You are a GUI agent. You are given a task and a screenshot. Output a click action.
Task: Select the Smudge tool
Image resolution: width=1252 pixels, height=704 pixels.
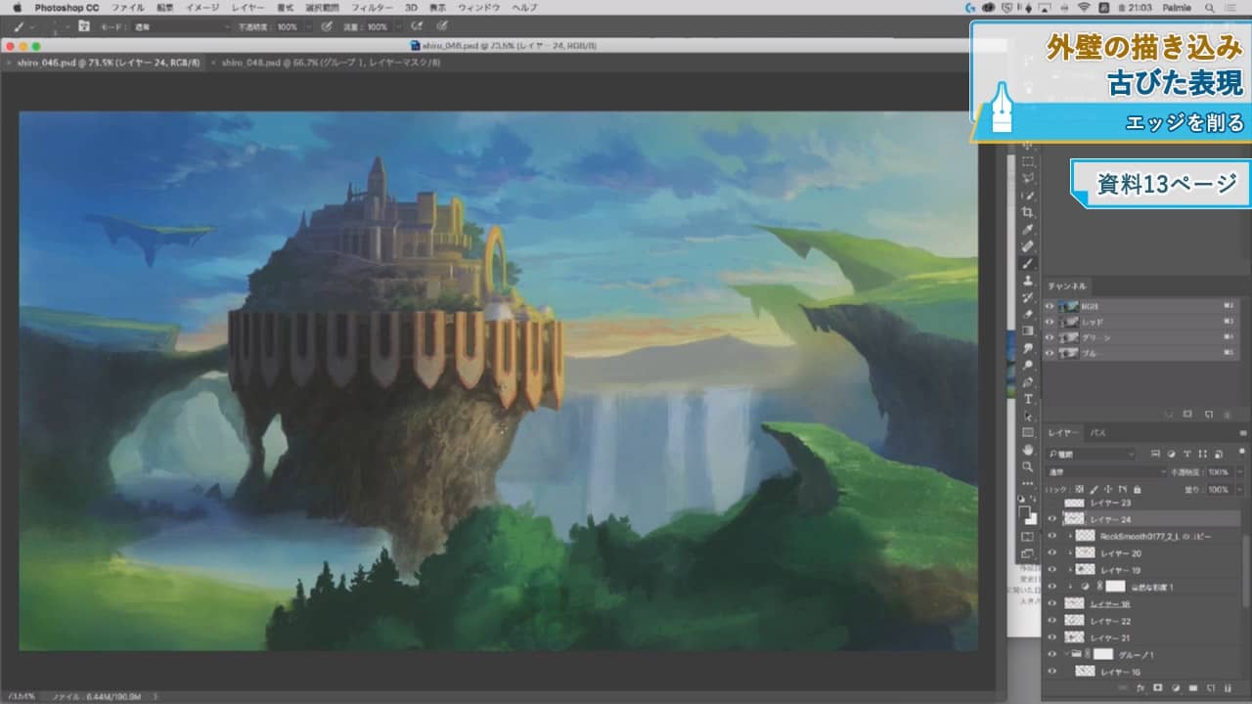pos(1028,348)
